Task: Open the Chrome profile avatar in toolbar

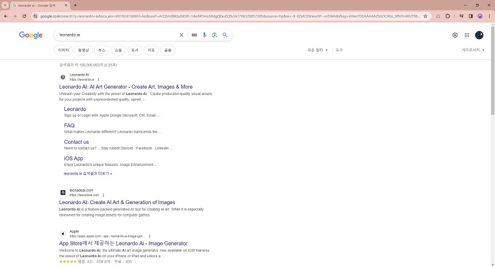Action: (480, 16)
